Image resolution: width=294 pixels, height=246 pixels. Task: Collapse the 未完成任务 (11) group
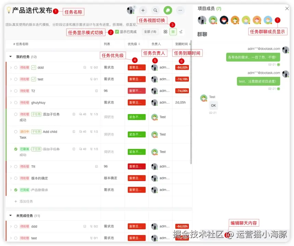coord(11,216)
